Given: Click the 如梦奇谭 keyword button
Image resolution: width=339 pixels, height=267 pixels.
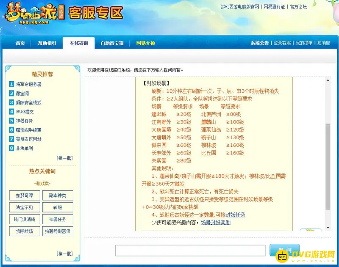Looking at the screenshot, I should tap(25, 195).
